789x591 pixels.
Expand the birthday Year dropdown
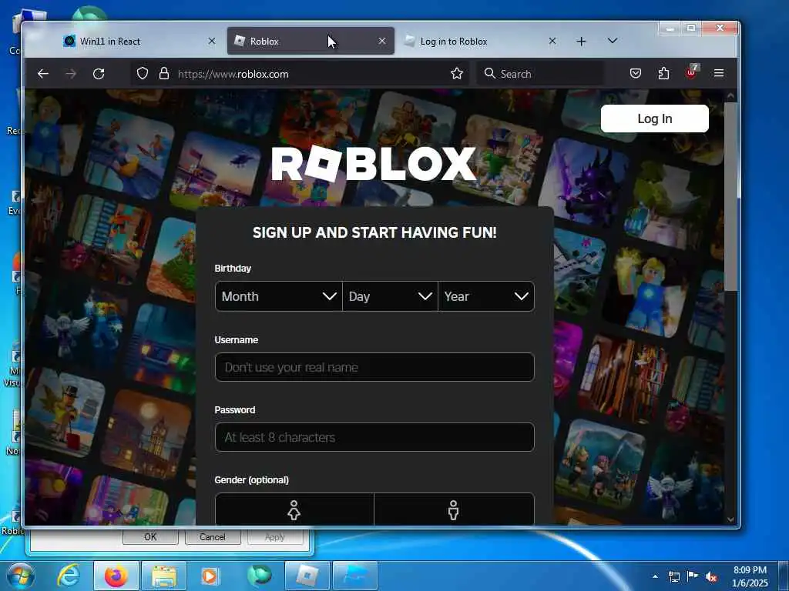[x=486, y=296]
